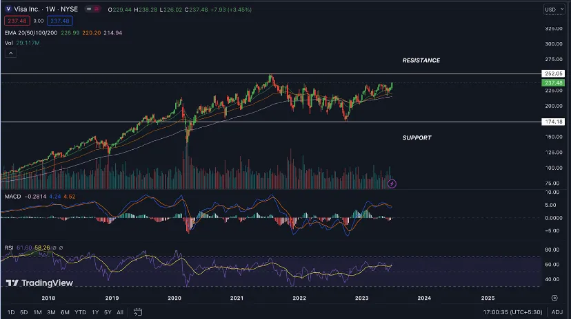
Task: Click the RSI value 58.26
Action: coord(42,247)
